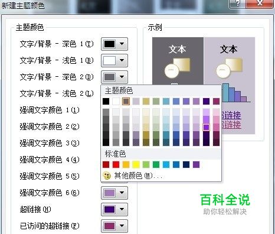The height and width of the screenshot is (234, 275).
Task: Pick the dark navy standard color
Action: click(x=186, y=164)
